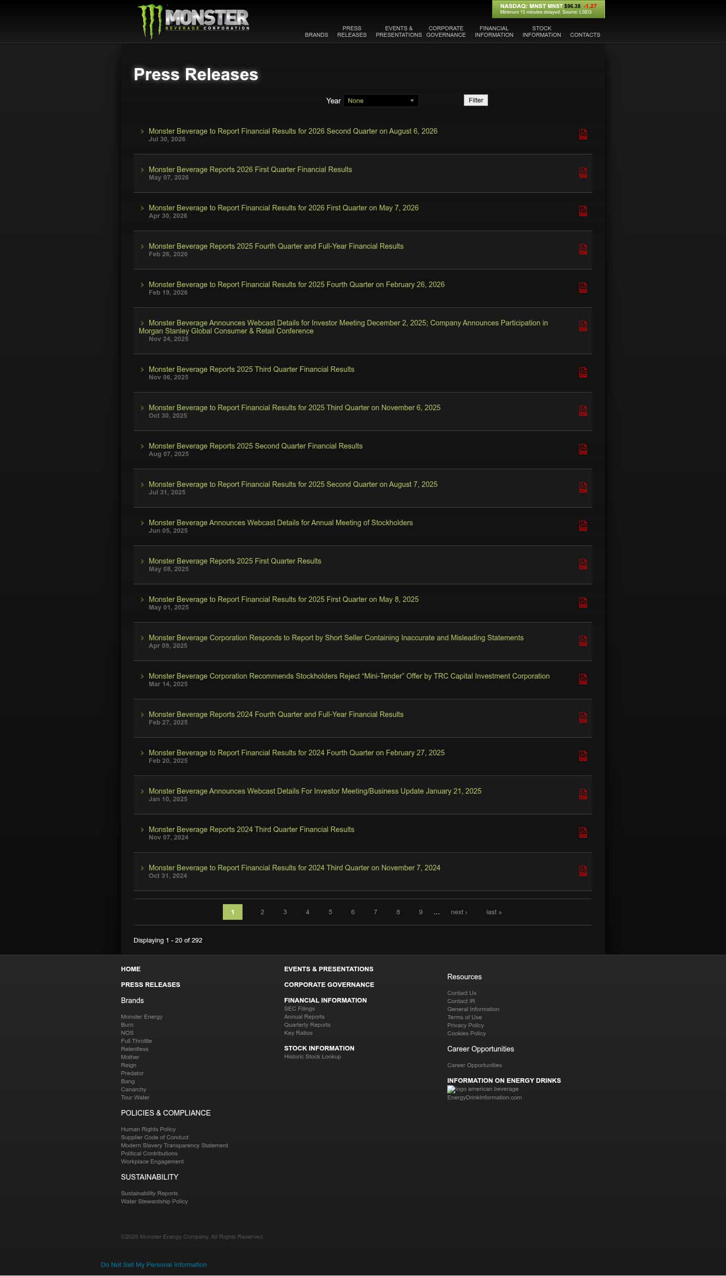Open Events & Presentations top menu
Viewport: 726px width, 1276px height.
[x=398, y=31]
